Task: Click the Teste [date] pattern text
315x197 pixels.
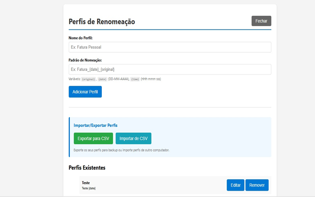Action: (x=89, y=188)
